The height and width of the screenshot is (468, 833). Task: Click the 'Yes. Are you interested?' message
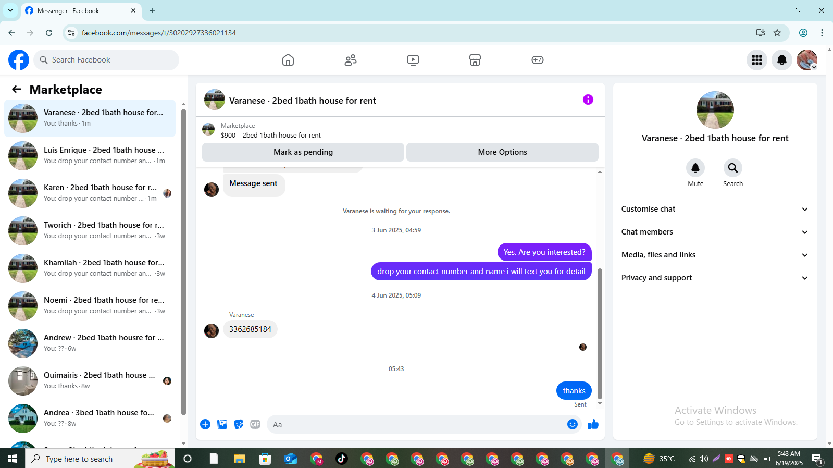tap(544, 252)
